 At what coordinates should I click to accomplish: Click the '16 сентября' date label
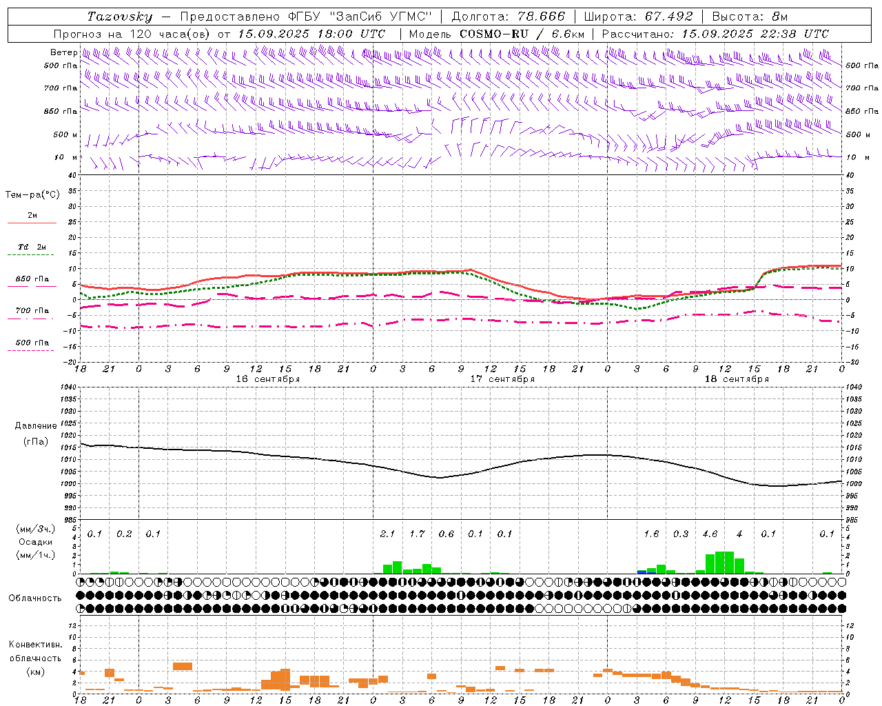pyautogui.click(x=267, y=379)
